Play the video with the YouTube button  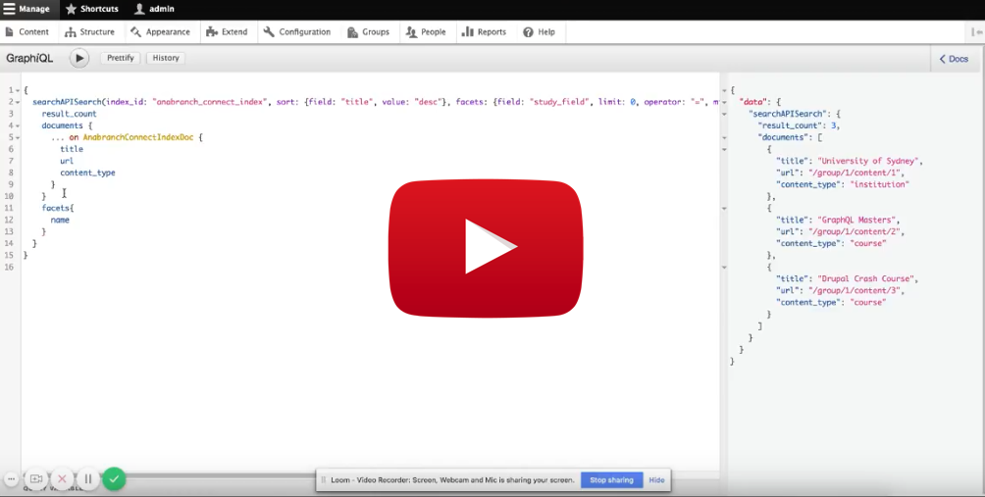pos(486,248)
